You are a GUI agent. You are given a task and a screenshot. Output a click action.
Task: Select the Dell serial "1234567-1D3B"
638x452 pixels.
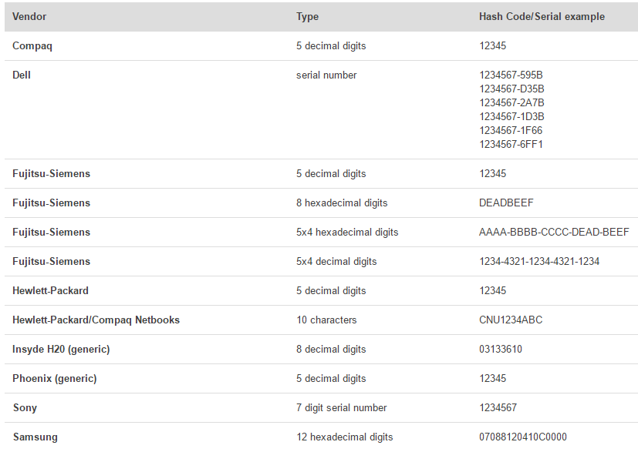click(511, 116)
